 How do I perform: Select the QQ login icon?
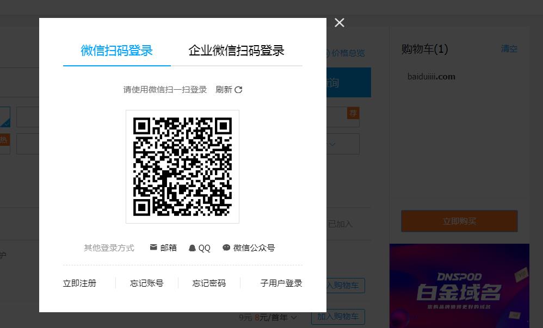[201, 247]
